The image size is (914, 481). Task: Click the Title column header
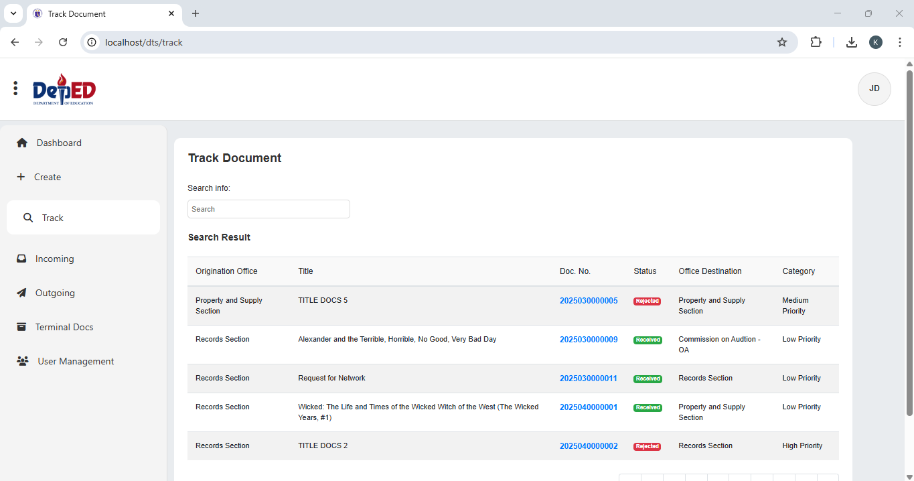click(305, 271)
